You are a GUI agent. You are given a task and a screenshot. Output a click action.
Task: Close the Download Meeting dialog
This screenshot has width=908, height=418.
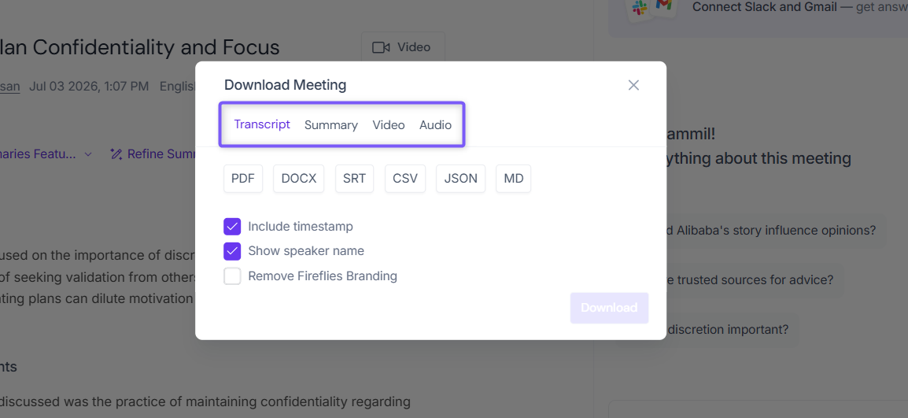point(633,85)
